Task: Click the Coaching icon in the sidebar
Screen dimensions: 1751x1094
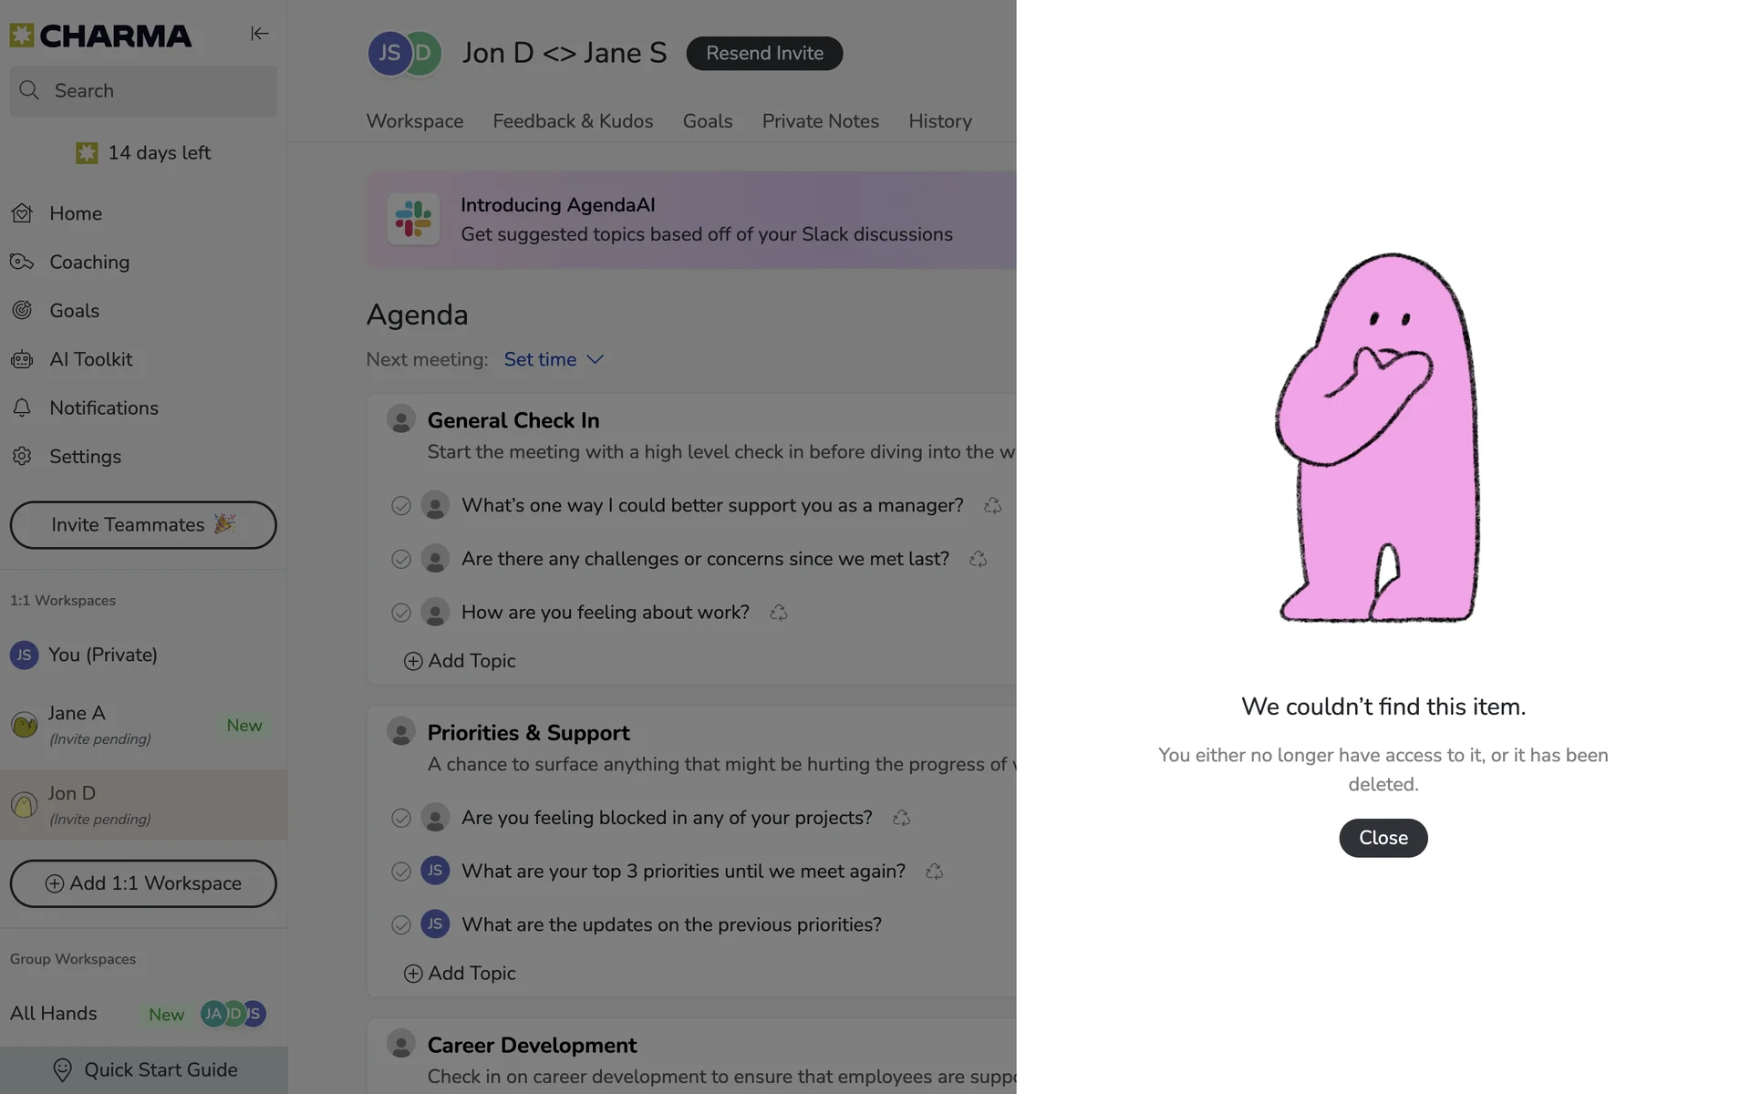Action: click(x=22, y=262)
